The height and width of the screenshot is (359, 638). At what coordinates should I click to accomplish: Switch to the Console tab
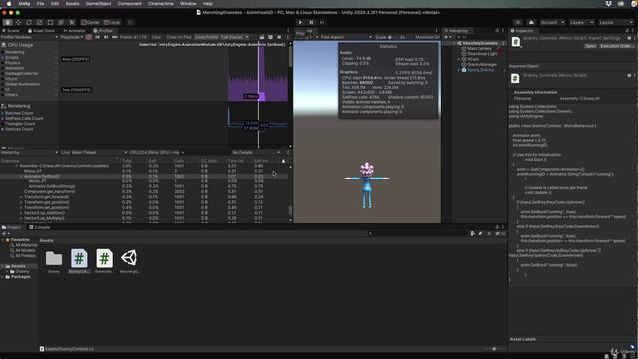(40, 227)
